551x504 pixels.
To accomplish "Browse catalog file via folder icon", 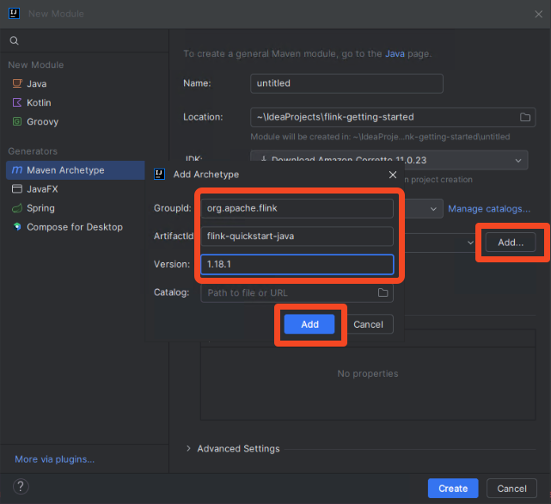I will (383, 292).
